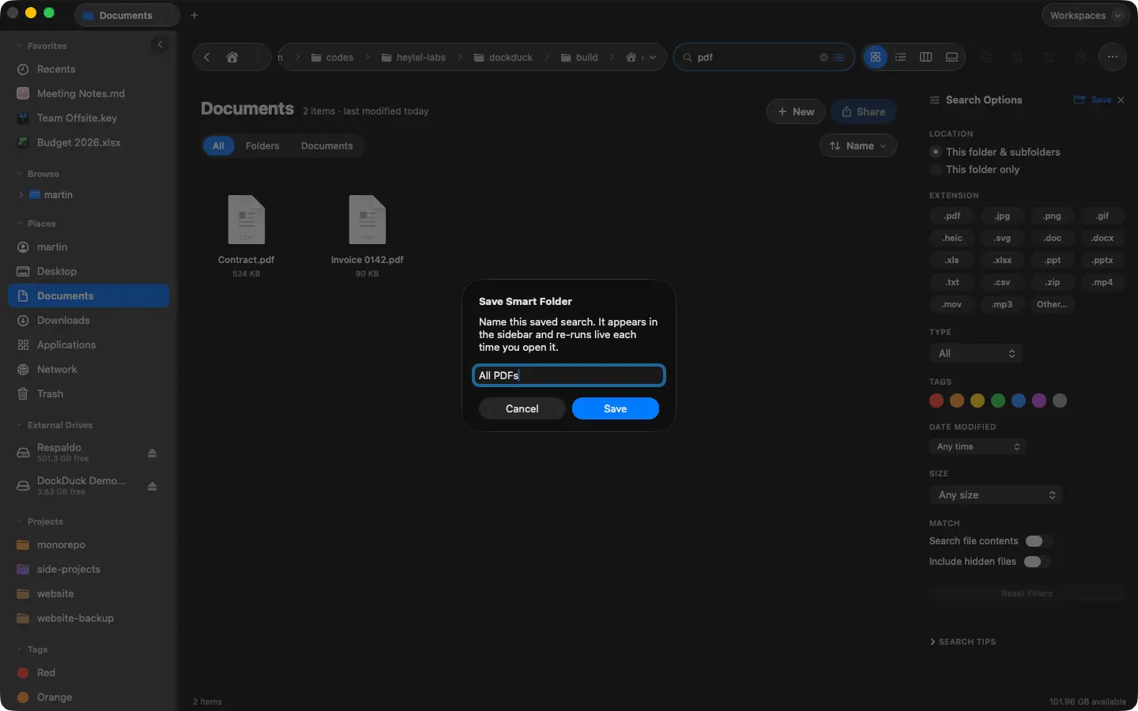
Task: Toggle the .png extension filter
Action: [x=1052, y=216]
